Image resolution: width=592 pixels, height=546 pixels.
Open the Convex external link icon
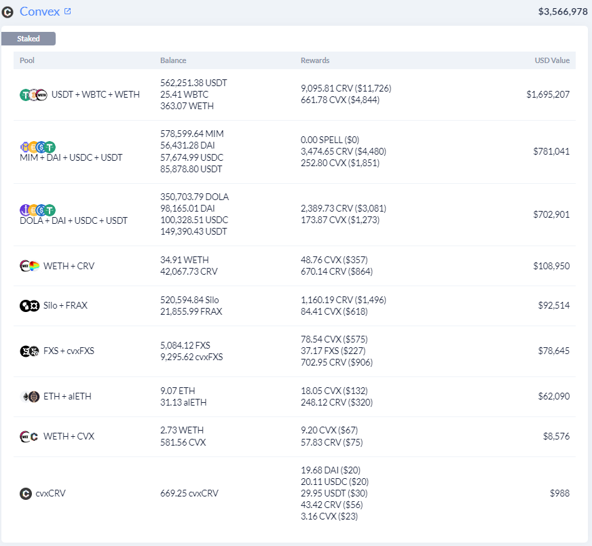68,12
